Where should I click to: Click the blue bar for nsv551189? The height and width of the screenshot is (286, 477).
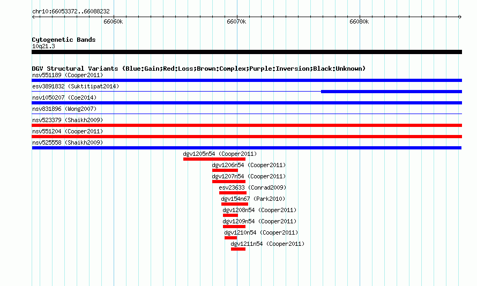tap(247, 80)
